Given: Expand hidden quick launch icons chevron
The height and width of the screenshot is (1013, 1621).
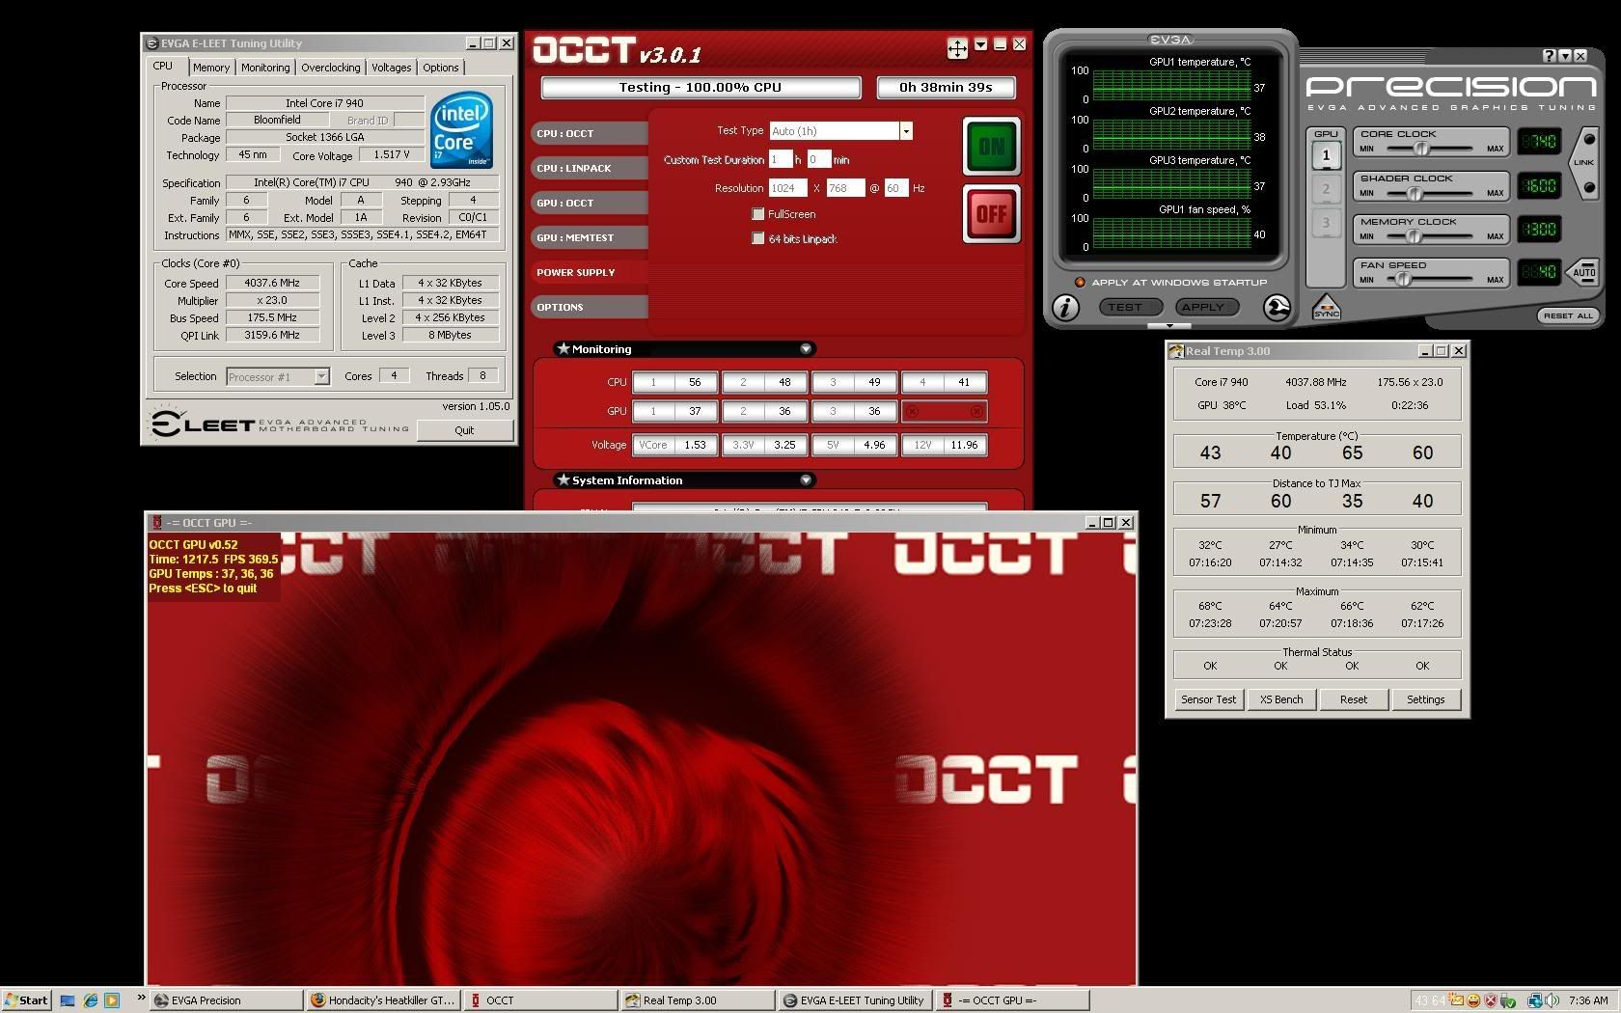Looking at the screenshot, I should point(141,998).
